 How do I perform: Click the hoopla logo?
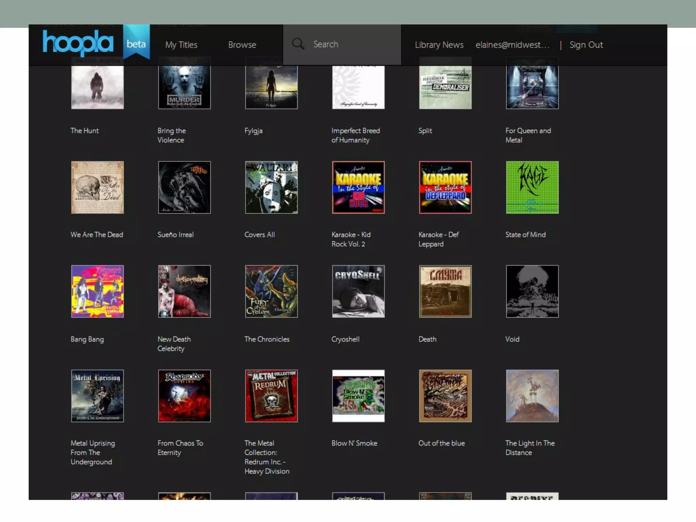coord(78,43)
